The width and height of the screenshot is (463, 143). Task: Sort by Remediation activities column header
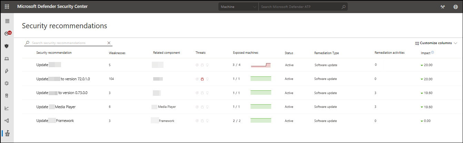click(x=390, y=53)
